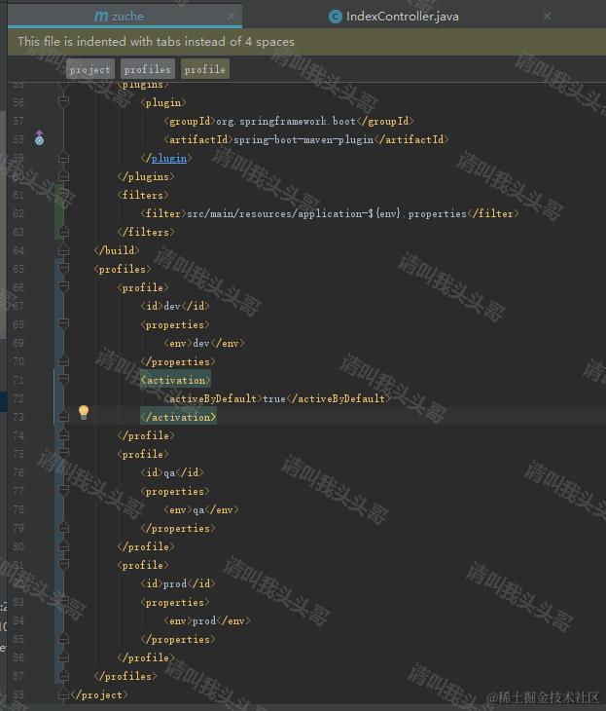606x711 pixels.
Task: Click the <id>prod</id> line
Action: [178, 583]
